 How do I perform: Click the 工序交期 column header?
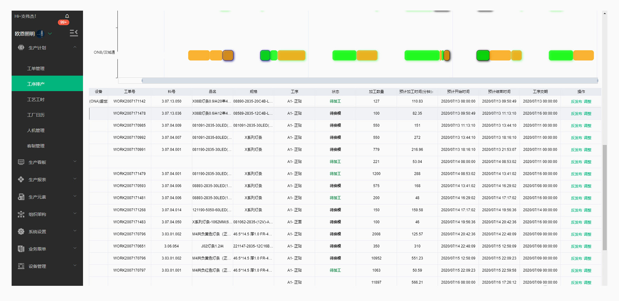[x=540, y=92]
